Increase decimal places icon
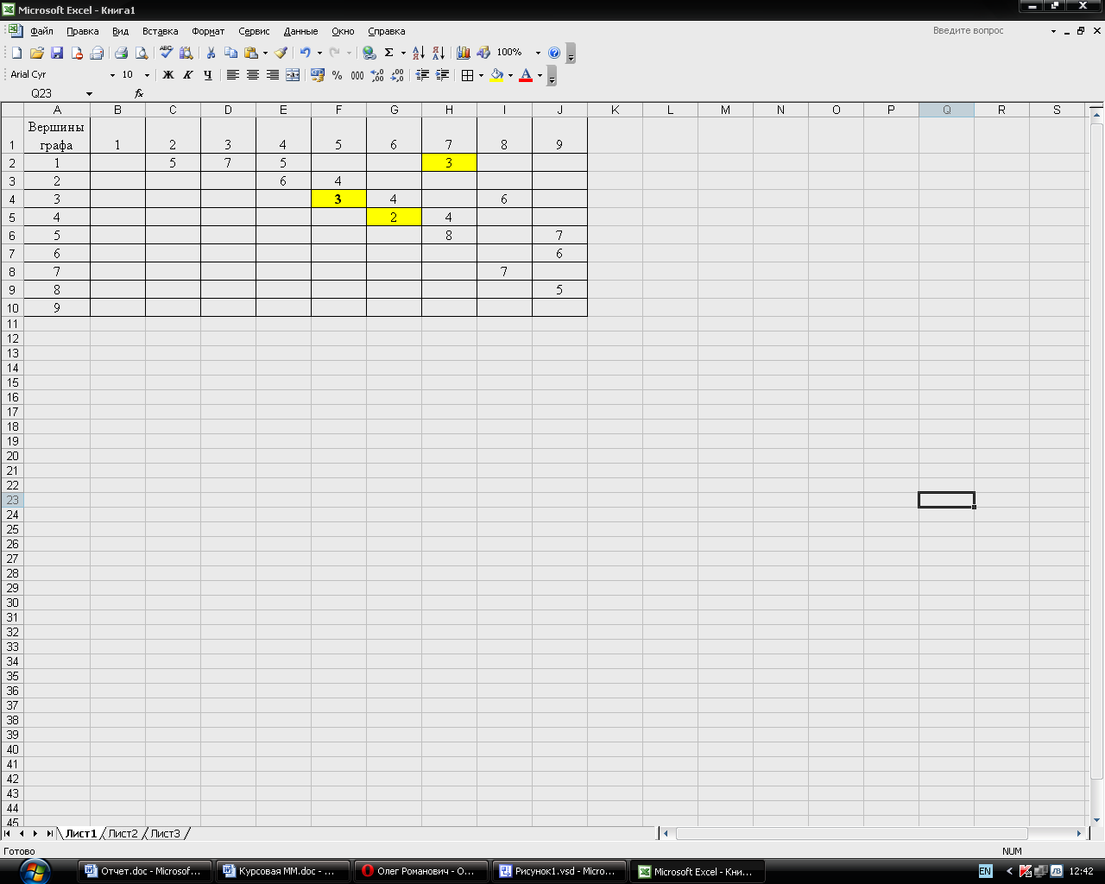Viewport: 1105px width, 884px height. point(377,75)
